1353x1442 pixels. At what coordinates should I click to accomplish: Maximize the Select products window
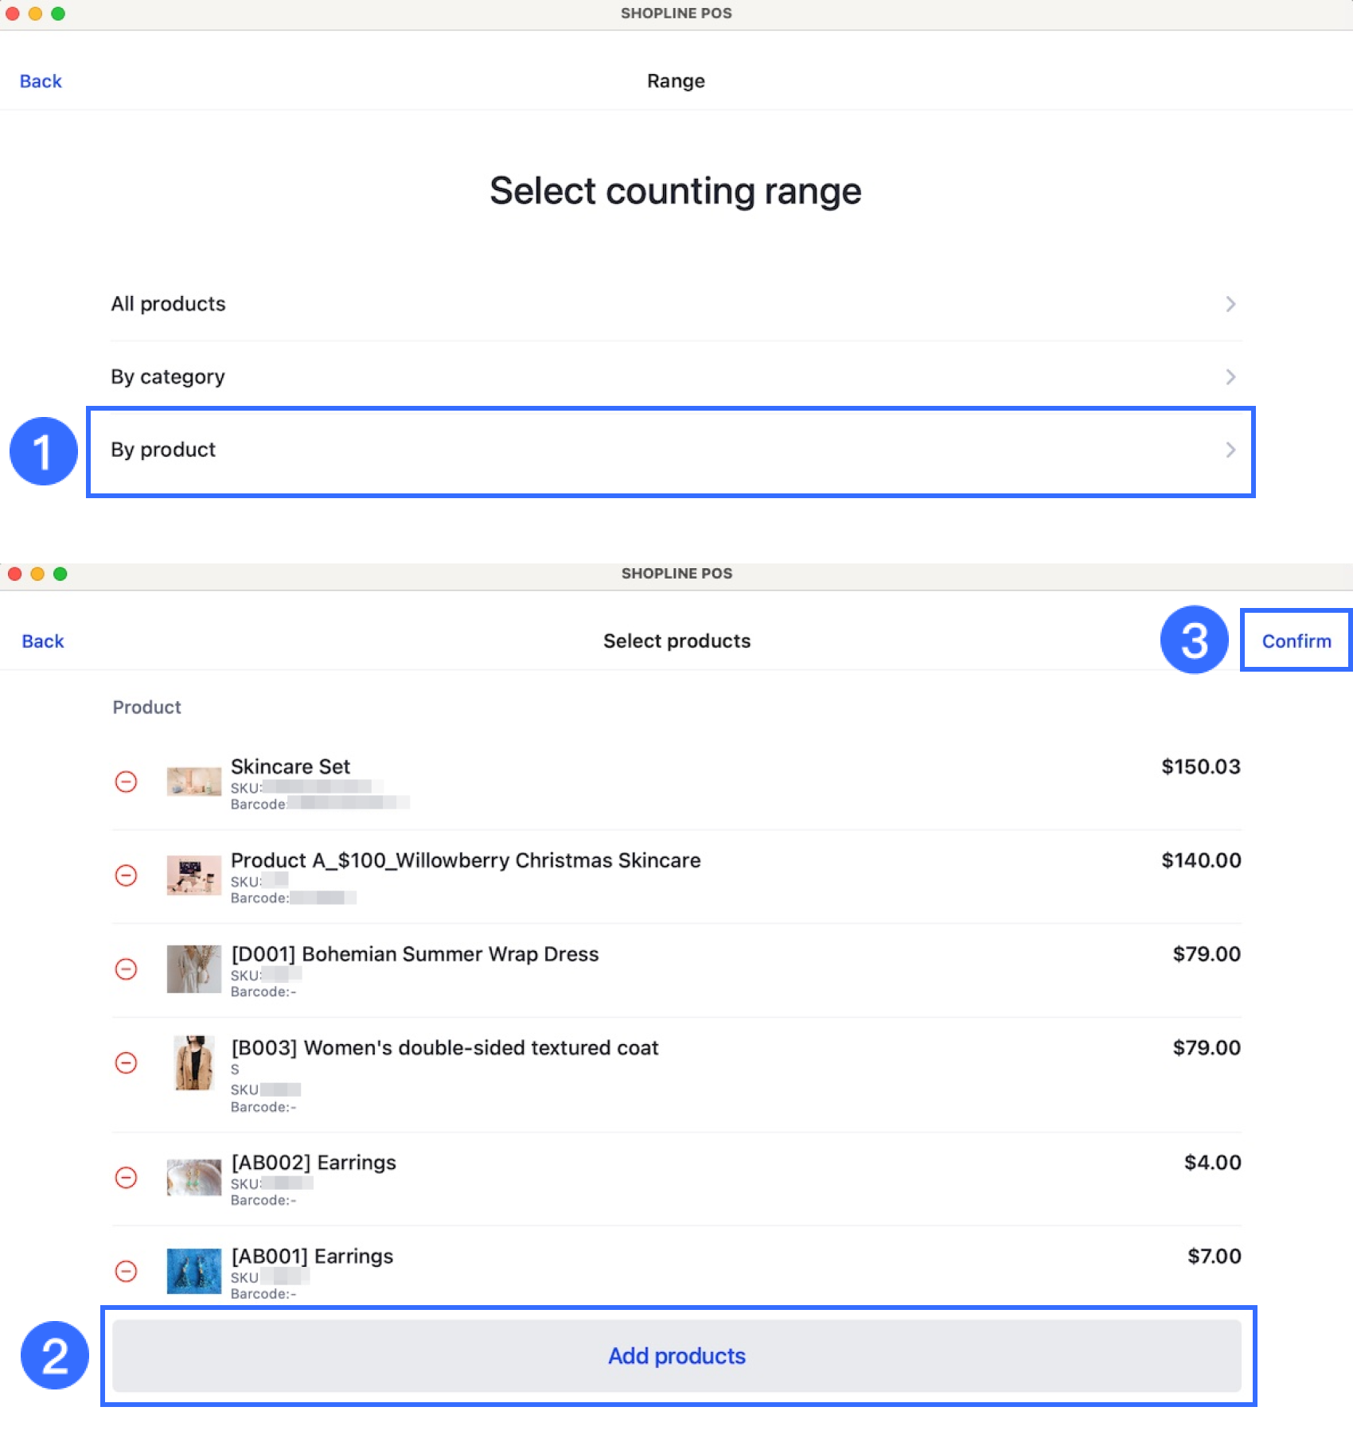point(60,574)
